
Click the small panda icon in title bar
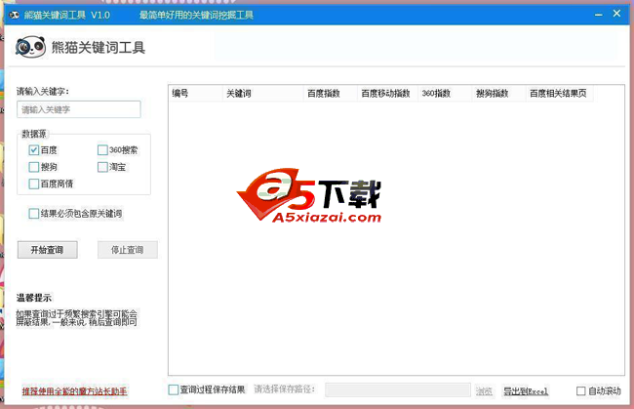pyautogui.click(x=14, y=16)
